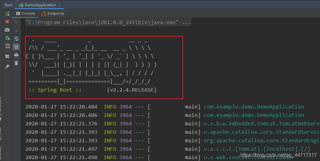Click com.example.demo.DemoApplication in the 15:22:20.406 row
Screen dimensions: 320x161
[x=254, y=115]
